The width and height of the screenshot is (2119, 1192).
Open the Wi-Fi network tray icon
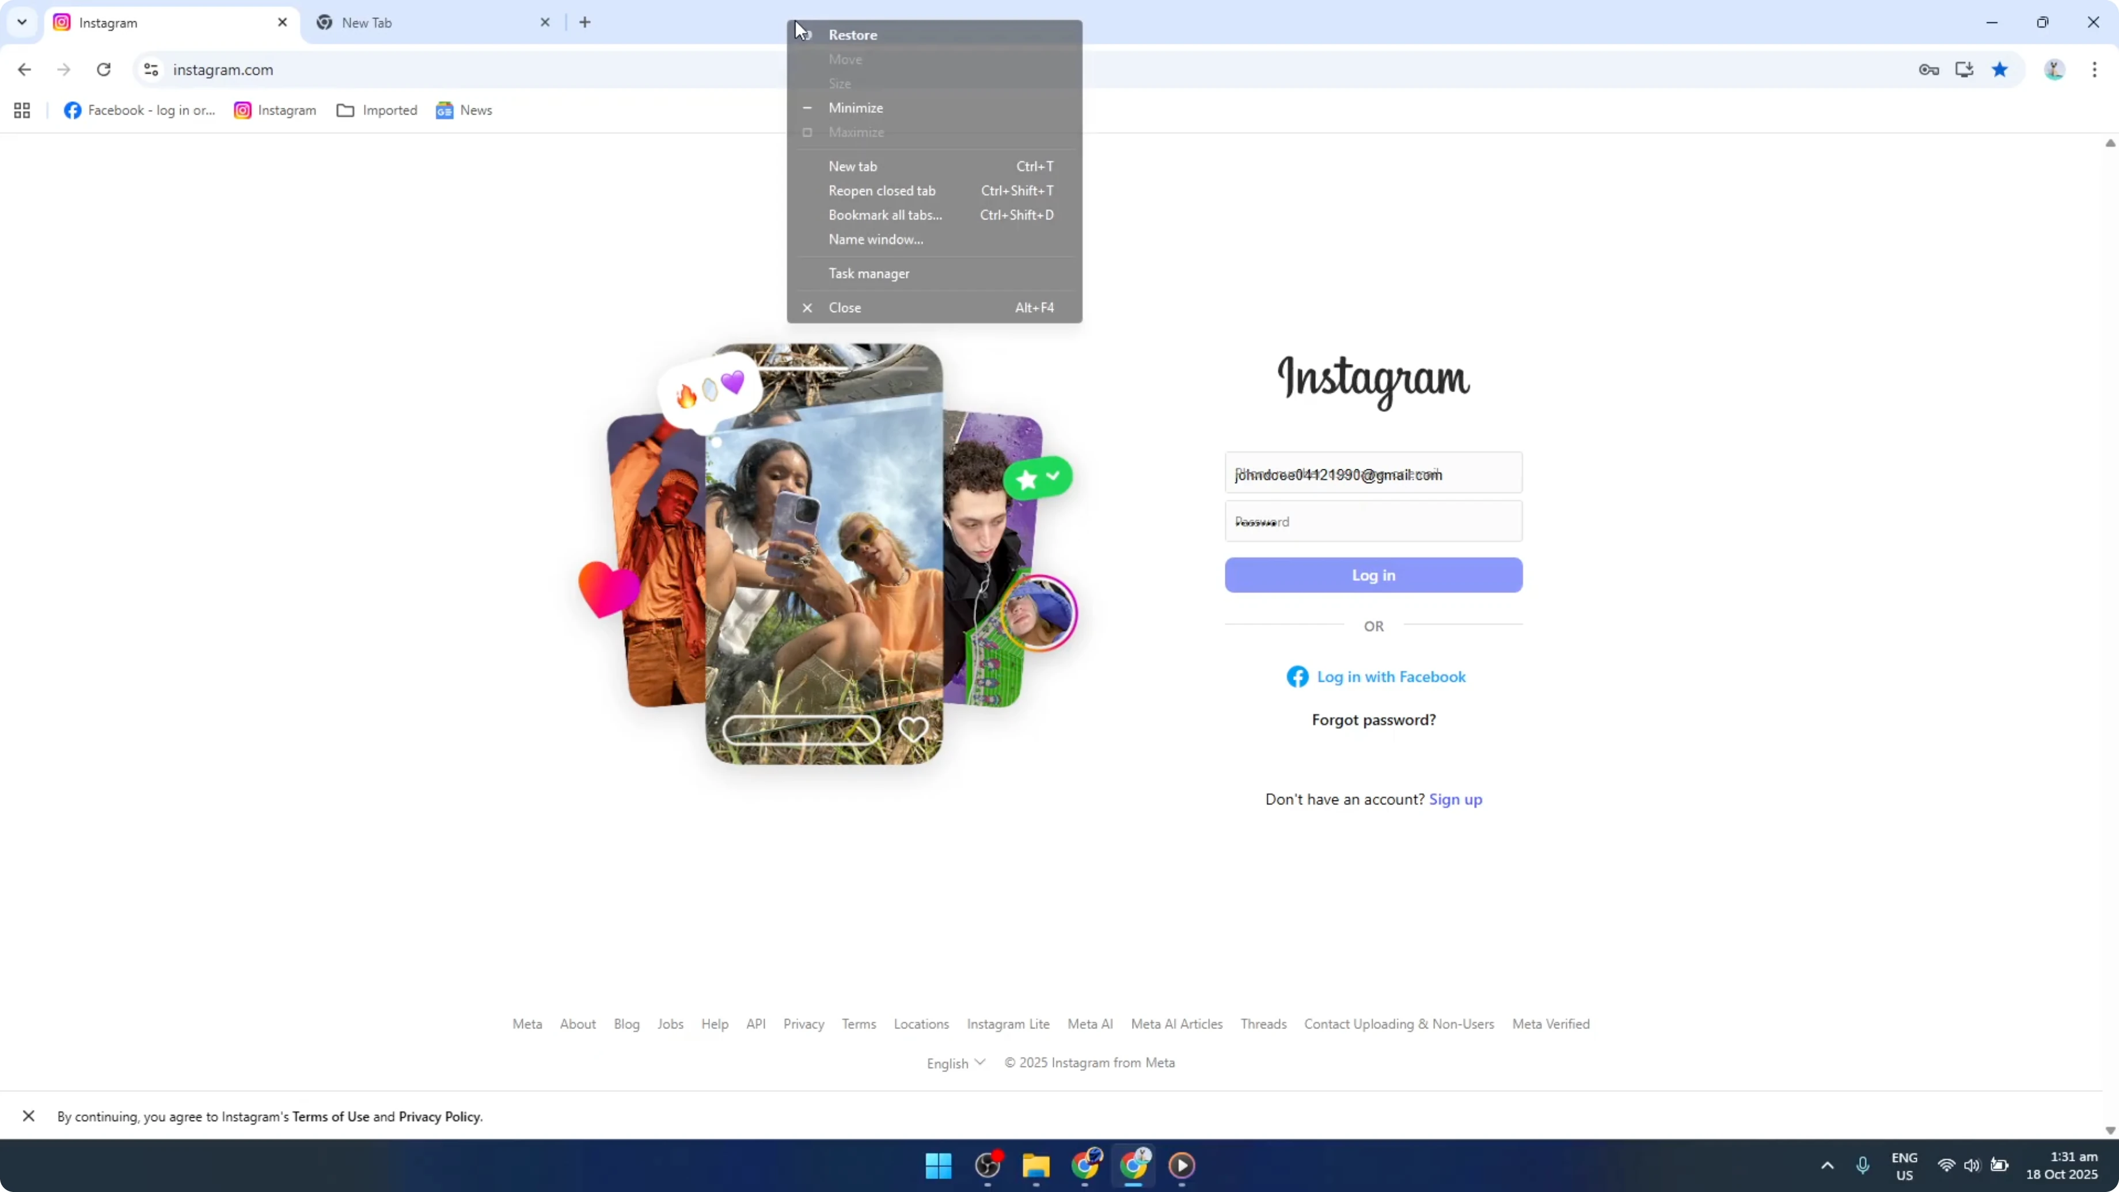coord(1946,1166)
